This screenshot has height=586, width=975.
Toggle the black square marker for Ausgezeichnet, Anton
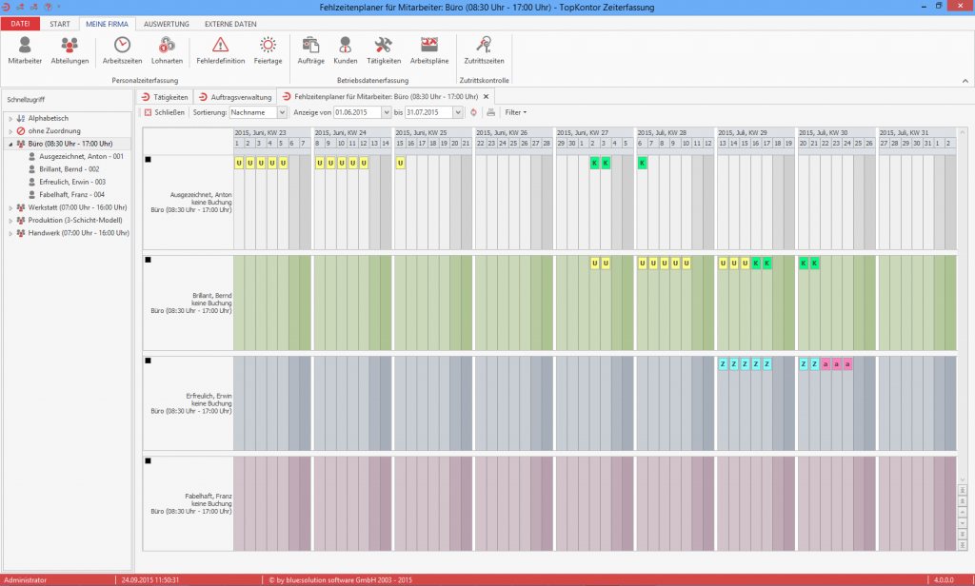tap(148, 160)
